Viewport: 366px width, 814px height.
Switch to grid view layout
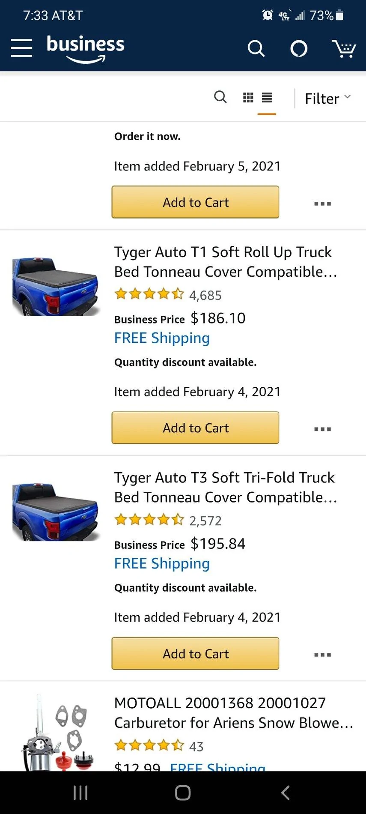(248, 98)
